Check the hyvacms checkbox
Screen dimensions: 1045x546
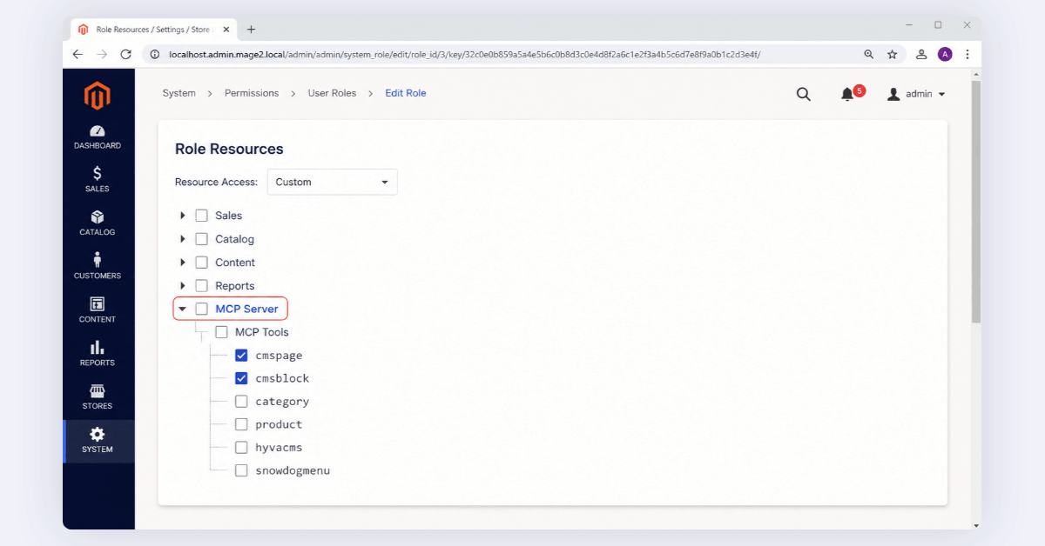pyautogui.click(x=241, y=448)
